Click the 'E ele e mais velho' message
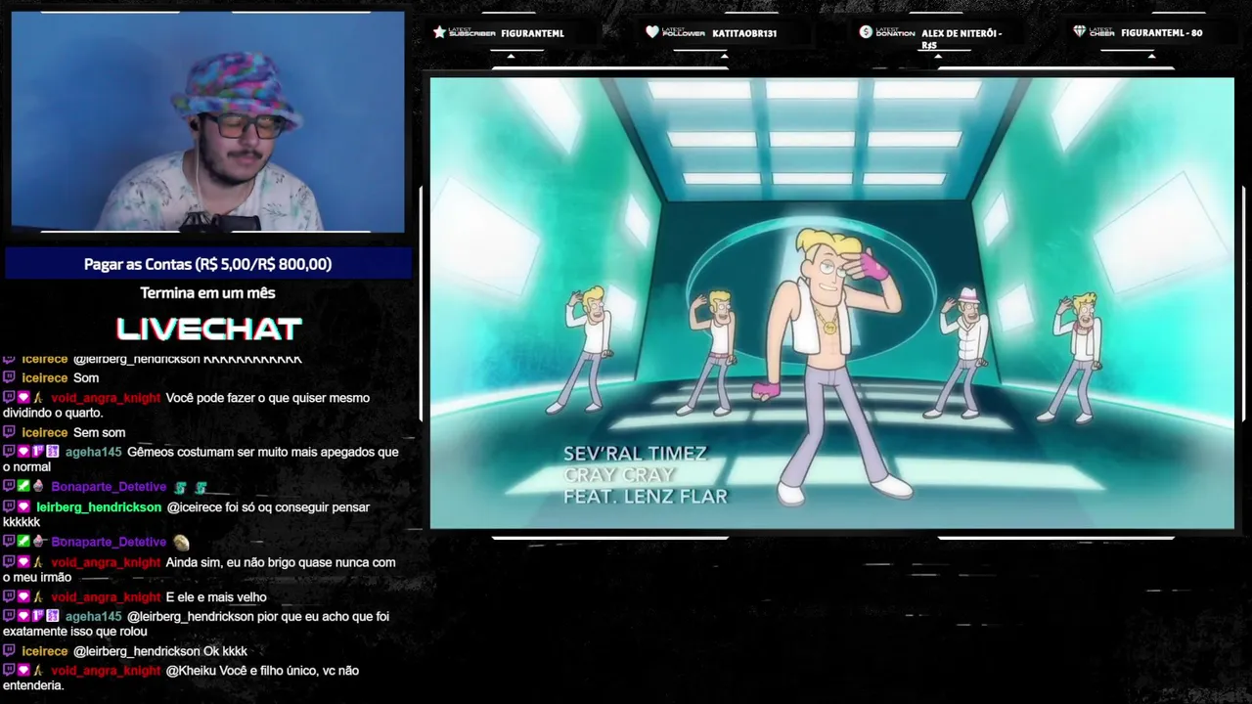This screenshot has height=704, width=1252. (x=216, y=596)
